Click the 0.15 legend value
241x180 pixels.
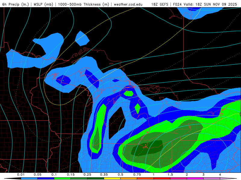click(71, 175)
